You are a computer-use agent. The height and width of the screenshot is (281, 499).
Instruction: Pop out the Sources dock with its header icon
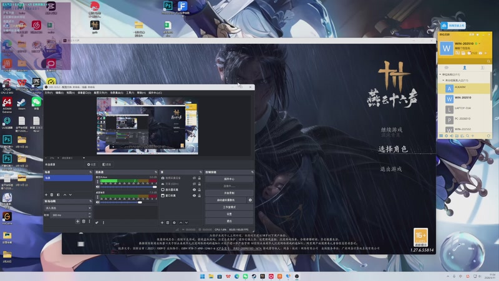[200, 172]
